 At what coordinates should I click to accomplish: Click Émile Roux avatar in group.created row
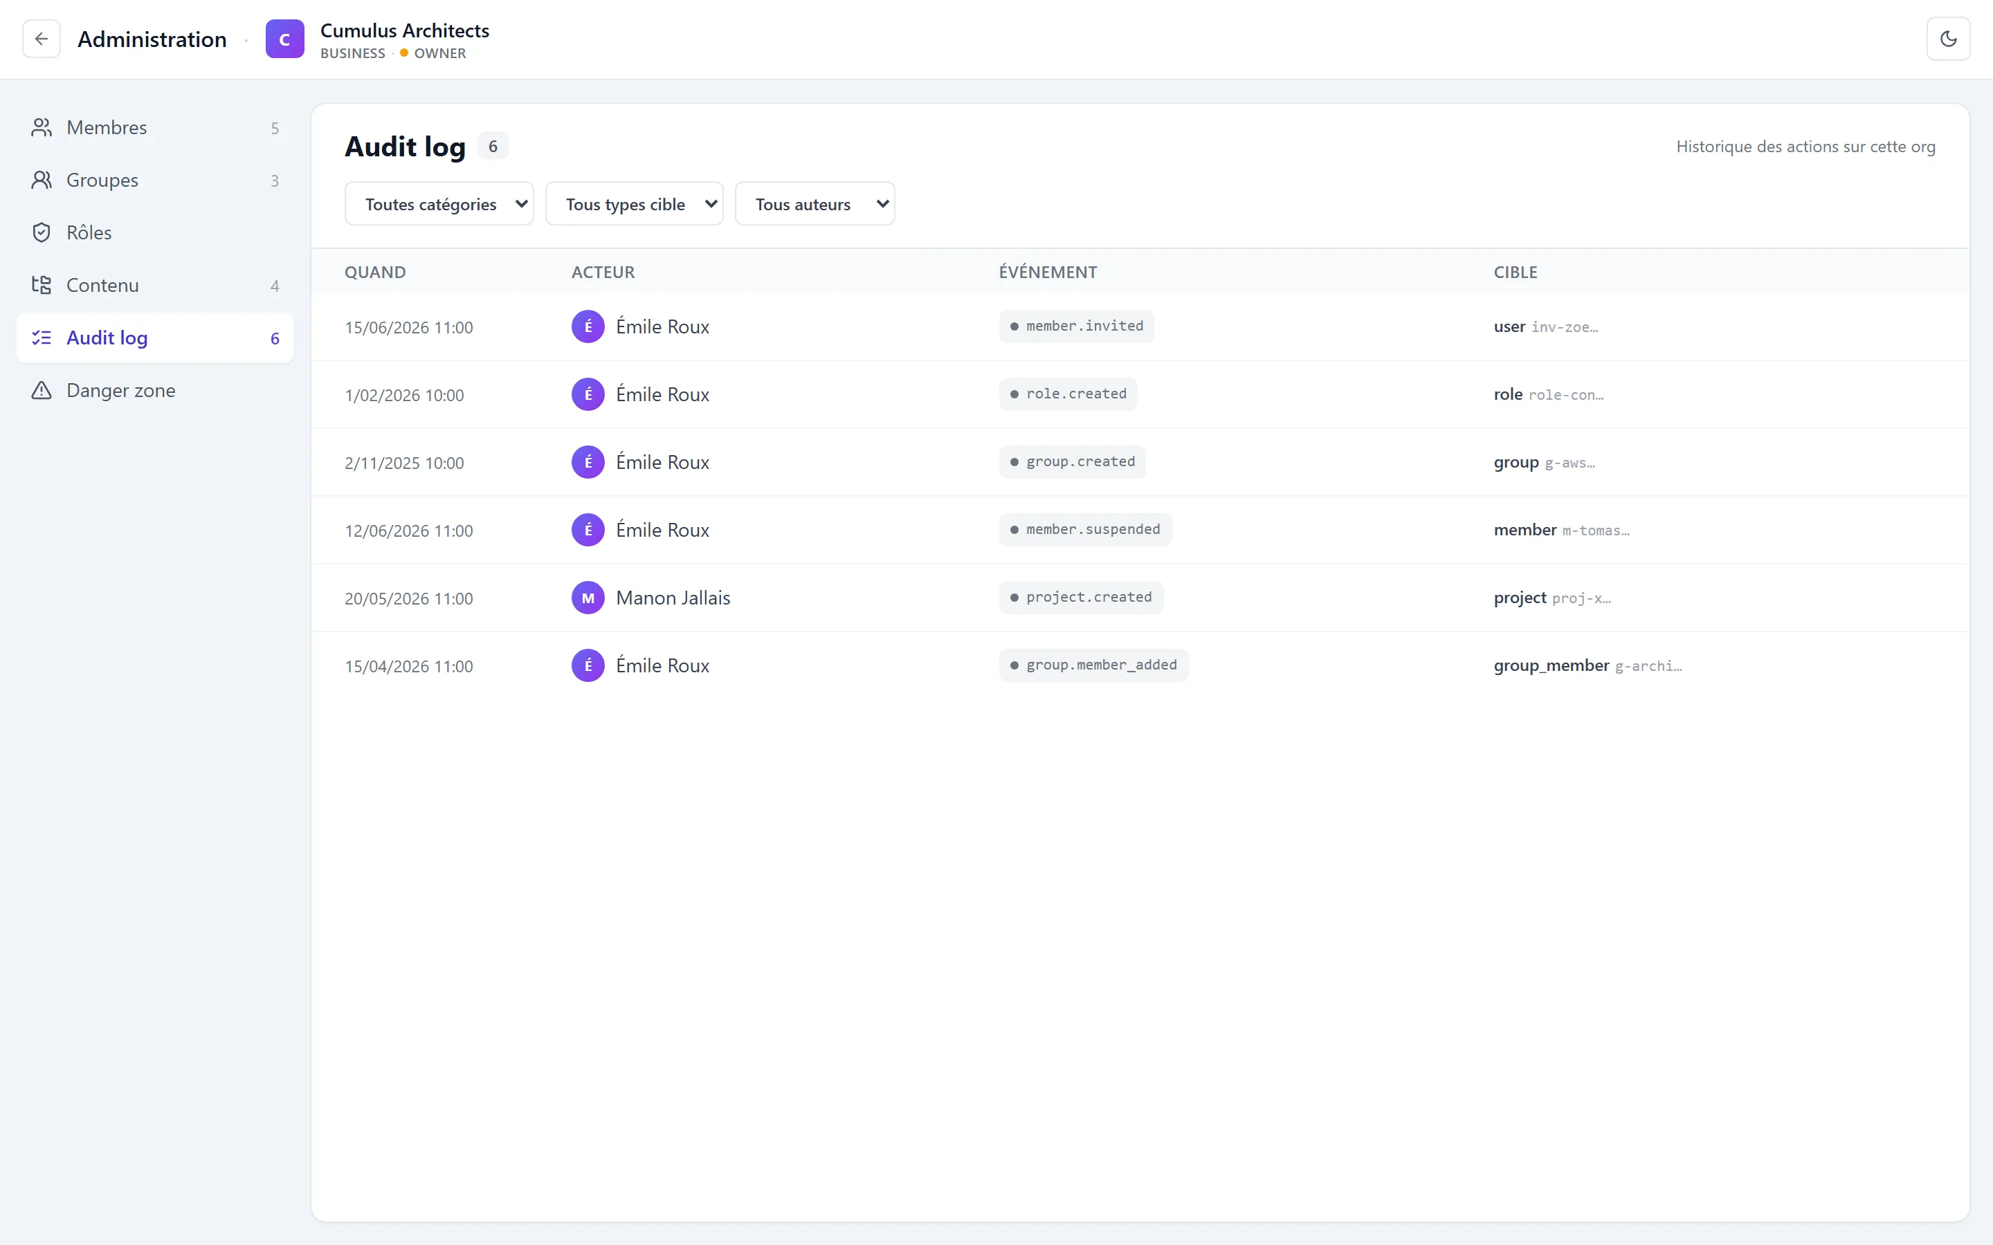[588, 462]
